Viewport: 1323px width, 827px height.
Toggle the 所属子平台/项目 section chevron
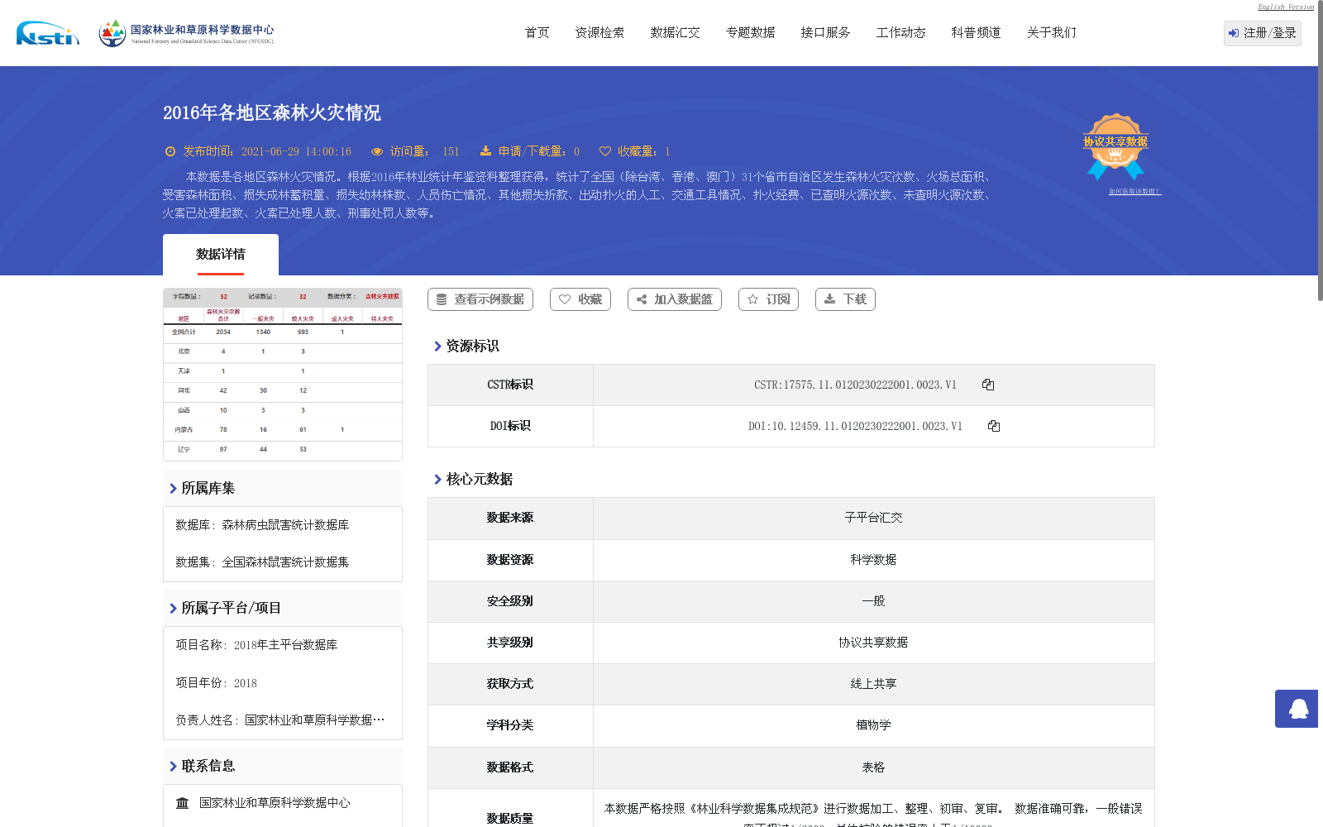[174, 609]
